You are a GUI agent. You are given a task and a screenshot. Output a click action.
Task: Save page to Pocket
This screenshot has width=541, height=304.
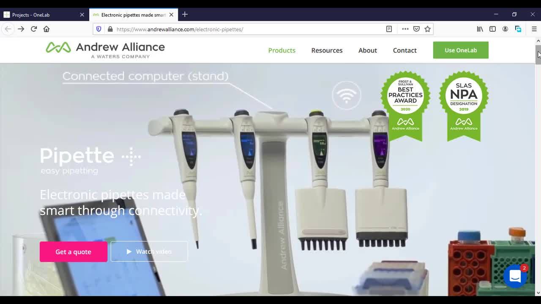click(416, 29)
